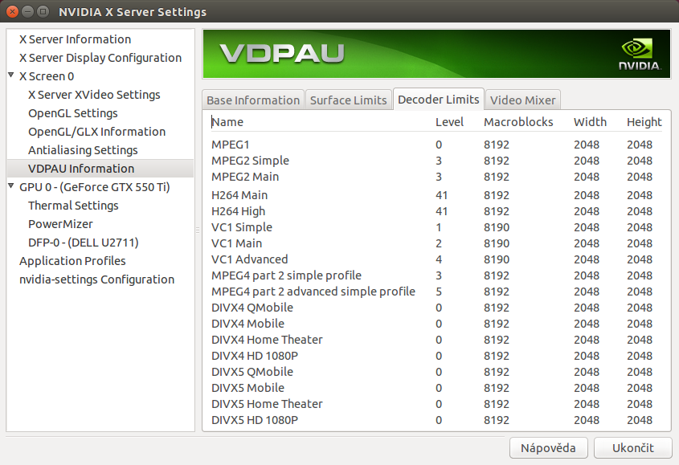
Task: Click the VC1 Main decoder name
Action: [x=236, y=243]
